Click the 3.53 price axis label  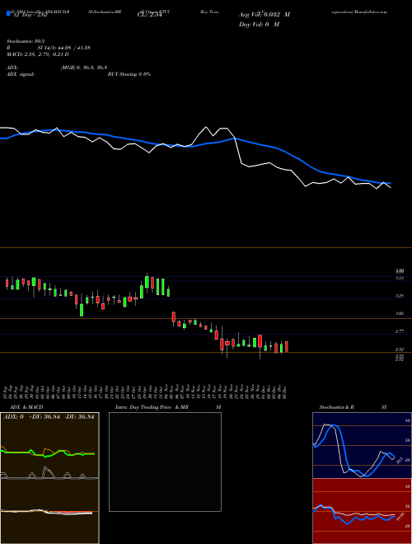point(400,278)
